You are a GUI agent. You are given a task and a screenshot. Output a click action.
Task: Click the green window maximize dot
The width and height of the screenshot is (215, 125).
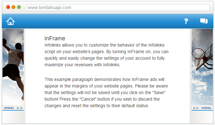[x=19, y=7]
